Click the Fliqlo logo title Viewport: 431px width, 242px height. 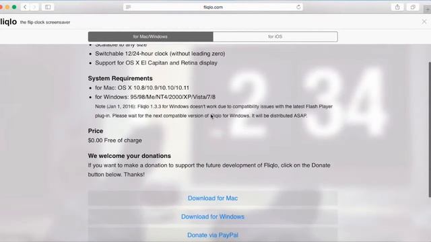pos(8,22)
